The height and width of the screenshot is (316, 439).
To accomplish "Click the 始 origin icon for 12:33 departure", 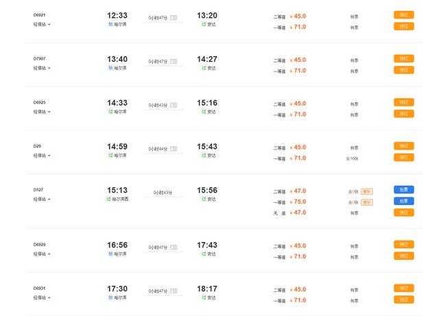I will (110, 24).
